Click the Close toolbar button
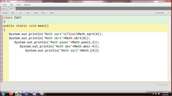This screenshot has width=172, height=96. click(52, 13)
